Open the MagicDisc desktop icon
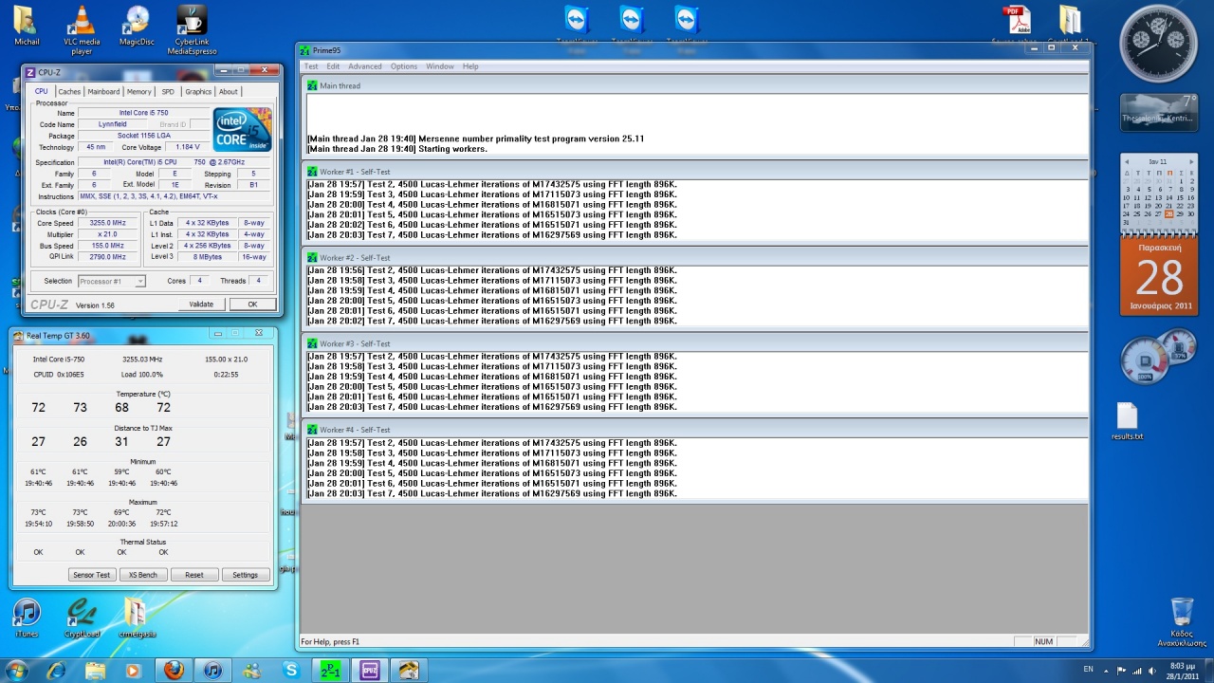Viewport: 1214px width, 683px height. pyautogui.click(x=137, y=26)
